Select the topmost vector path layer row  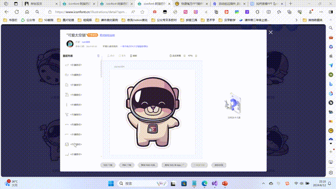tap(73, 65)
